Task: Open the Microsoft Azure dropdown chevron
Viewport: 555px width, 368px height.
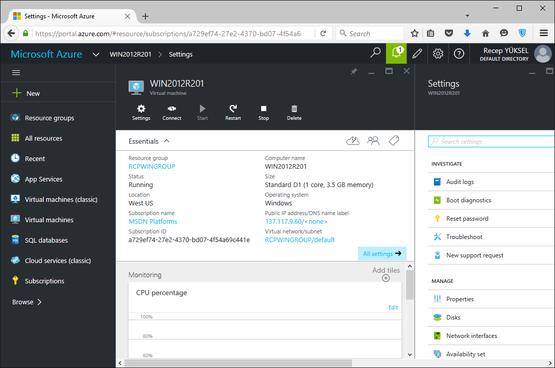Action: tap(95, 55)
